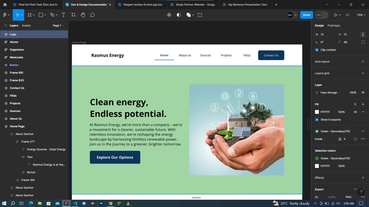Click the stroke weight field showing 4
Image resolution: width=369 pixels, height=207 pixels.
tap(344, 139)
